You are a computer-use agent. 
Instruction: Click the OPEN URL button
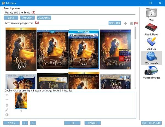coord(115,23)
